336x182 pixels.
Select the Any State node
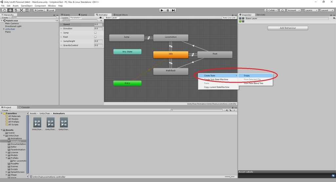pyautogui.click(x=127, y=51)
